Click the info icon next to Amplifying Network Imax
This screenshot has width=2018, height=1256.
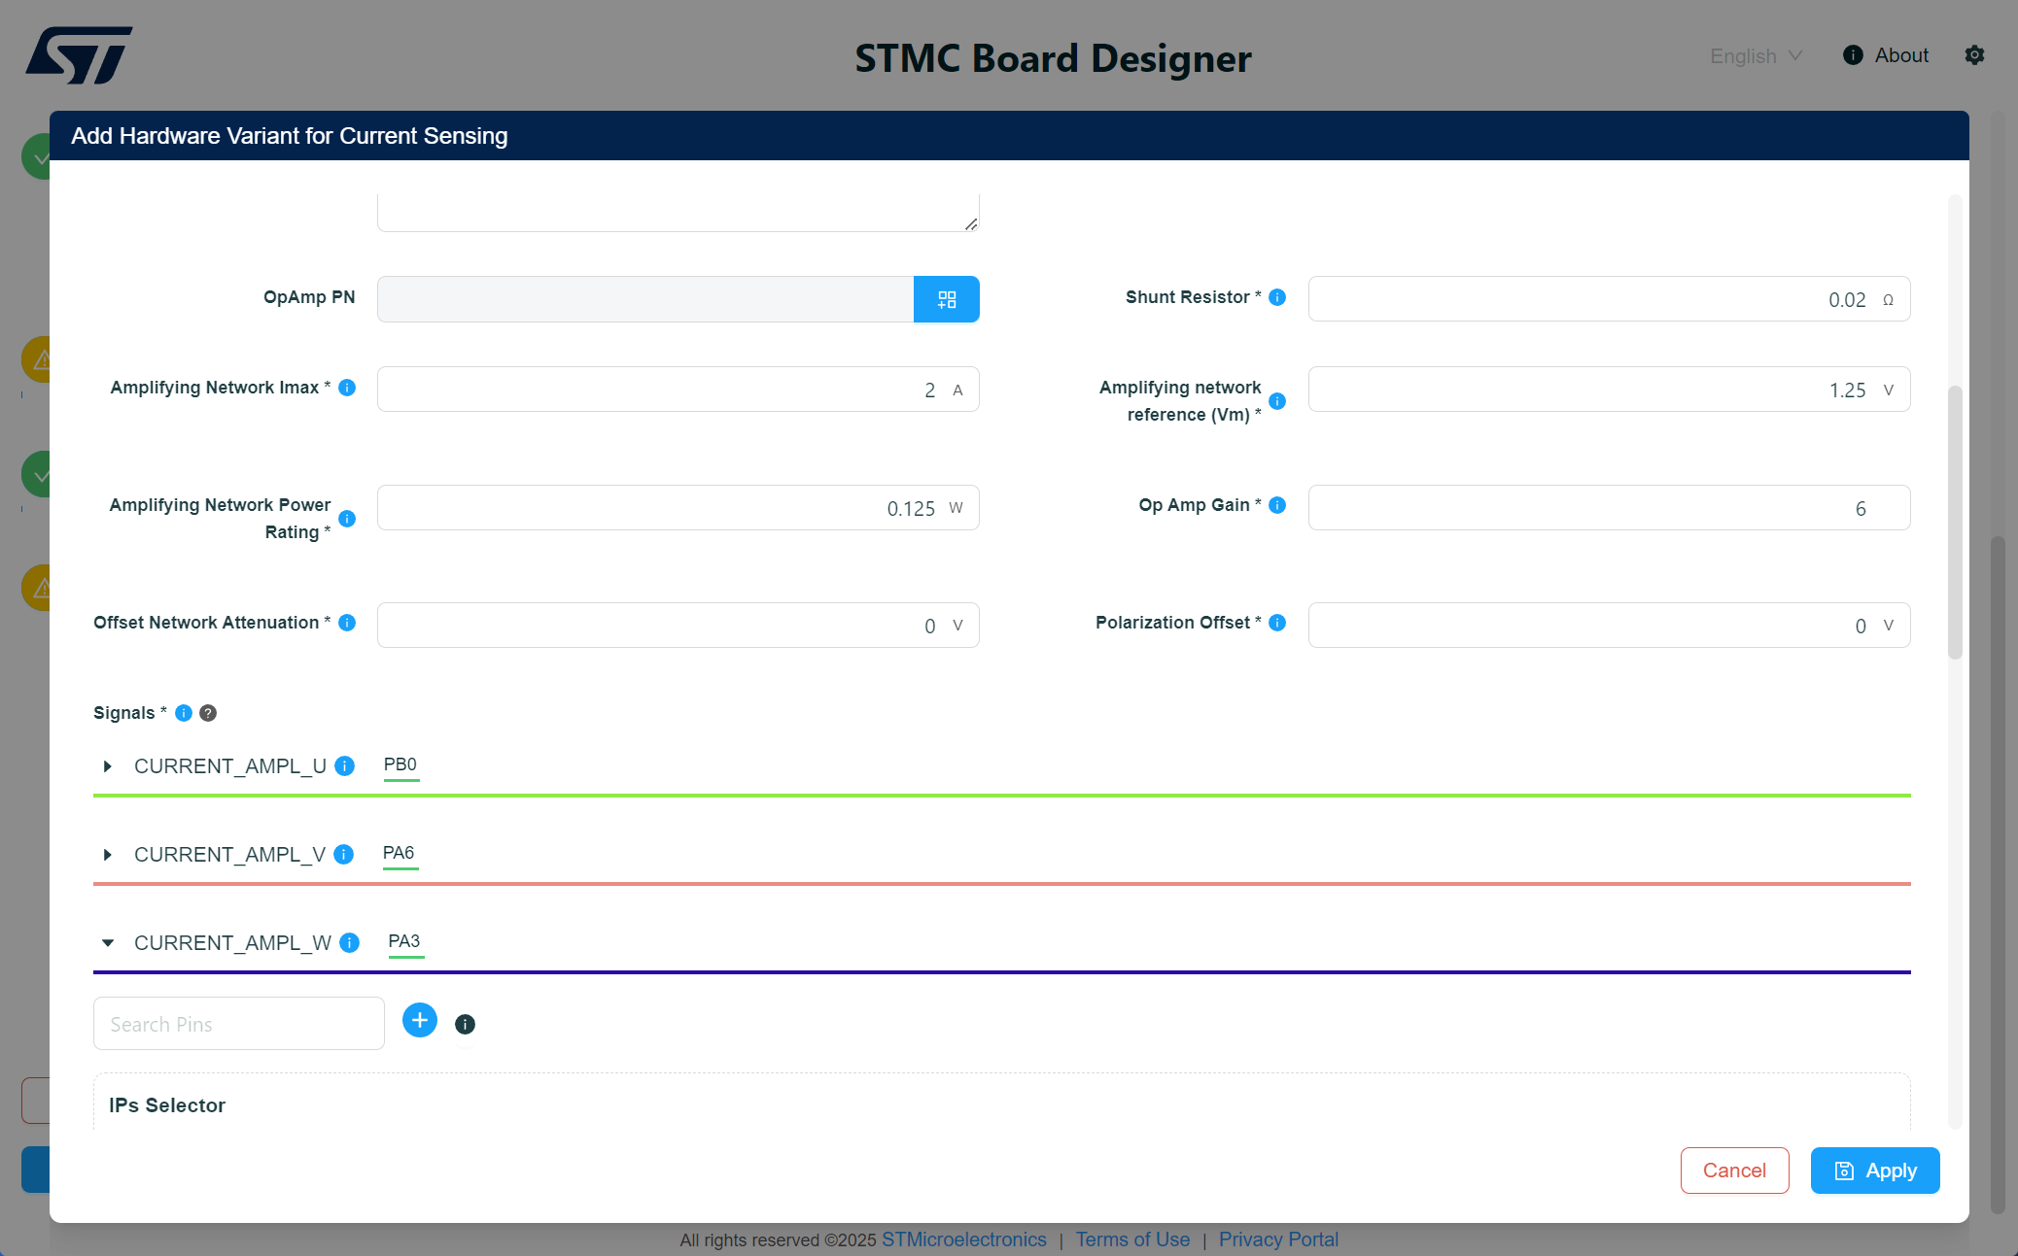tap(346, 388)
